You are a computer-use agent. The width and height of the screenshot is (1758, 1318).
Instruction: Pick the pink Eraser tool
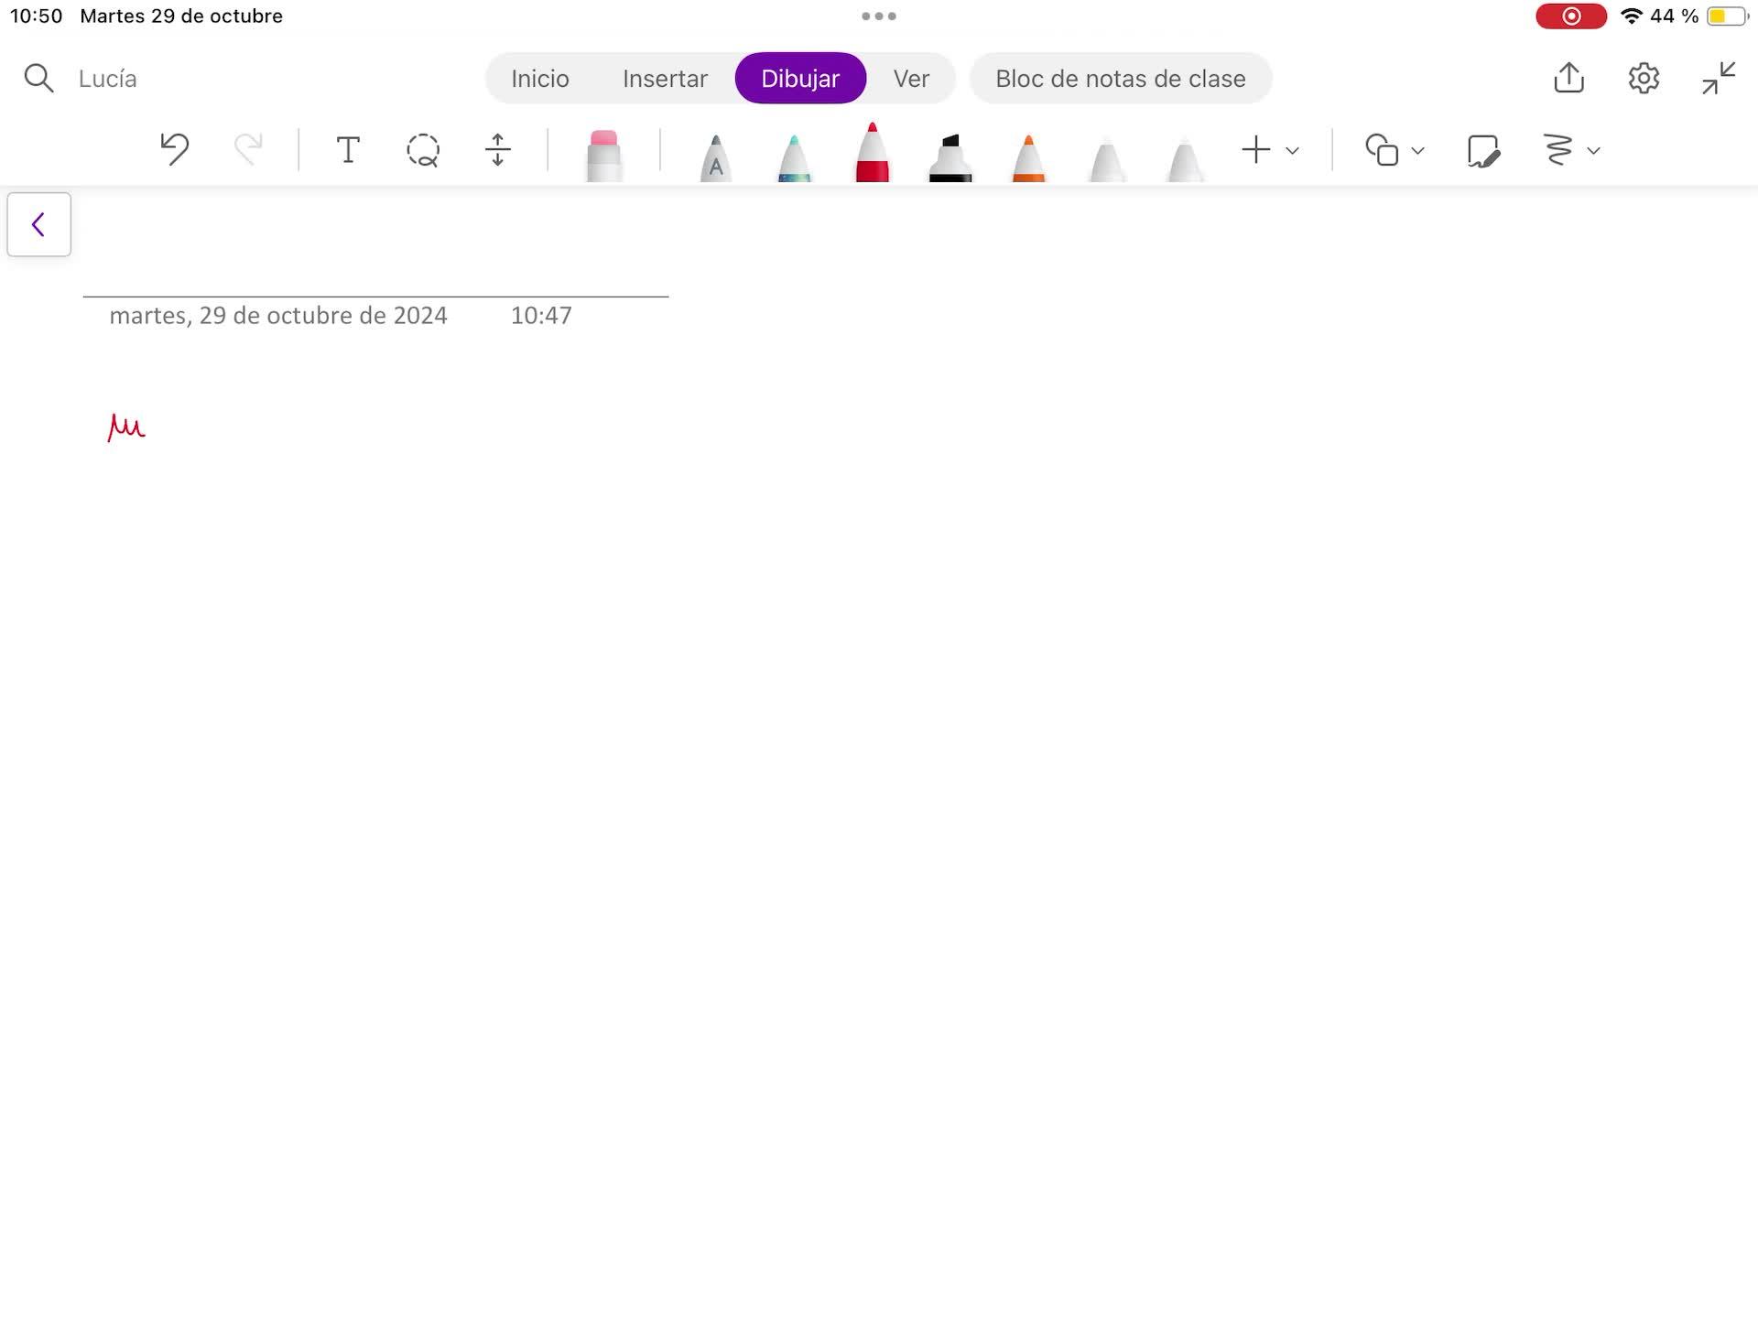point(603,156)
